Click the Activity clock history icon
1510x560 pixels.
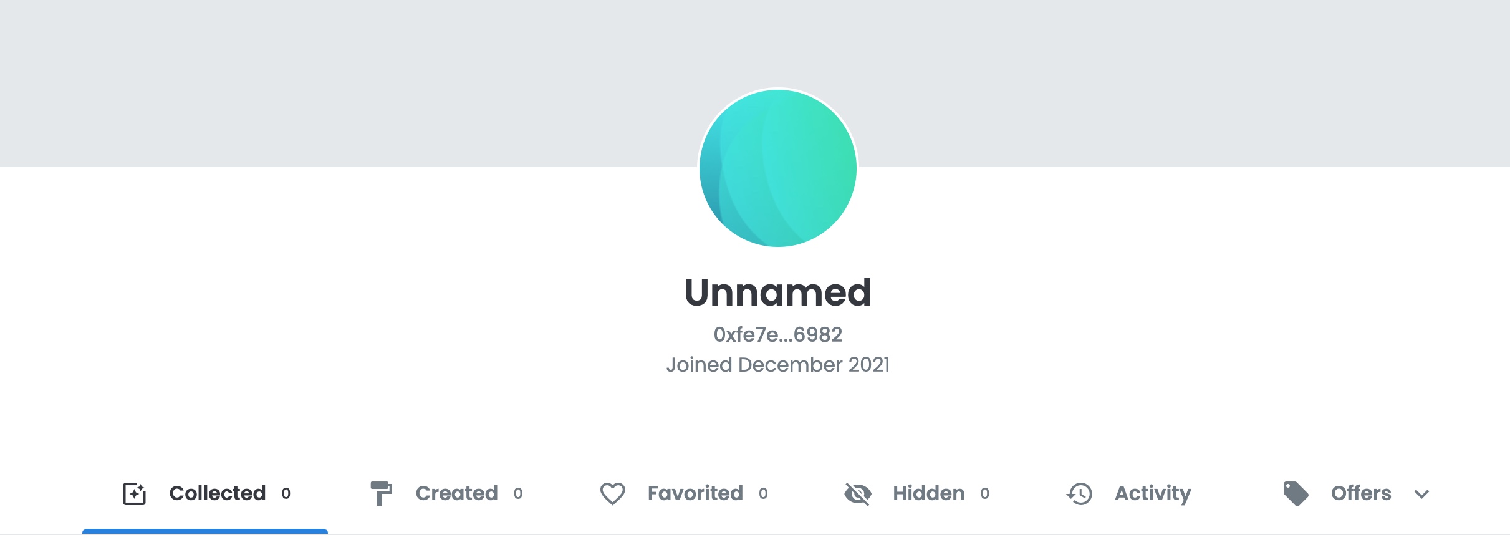point(1080,493)
